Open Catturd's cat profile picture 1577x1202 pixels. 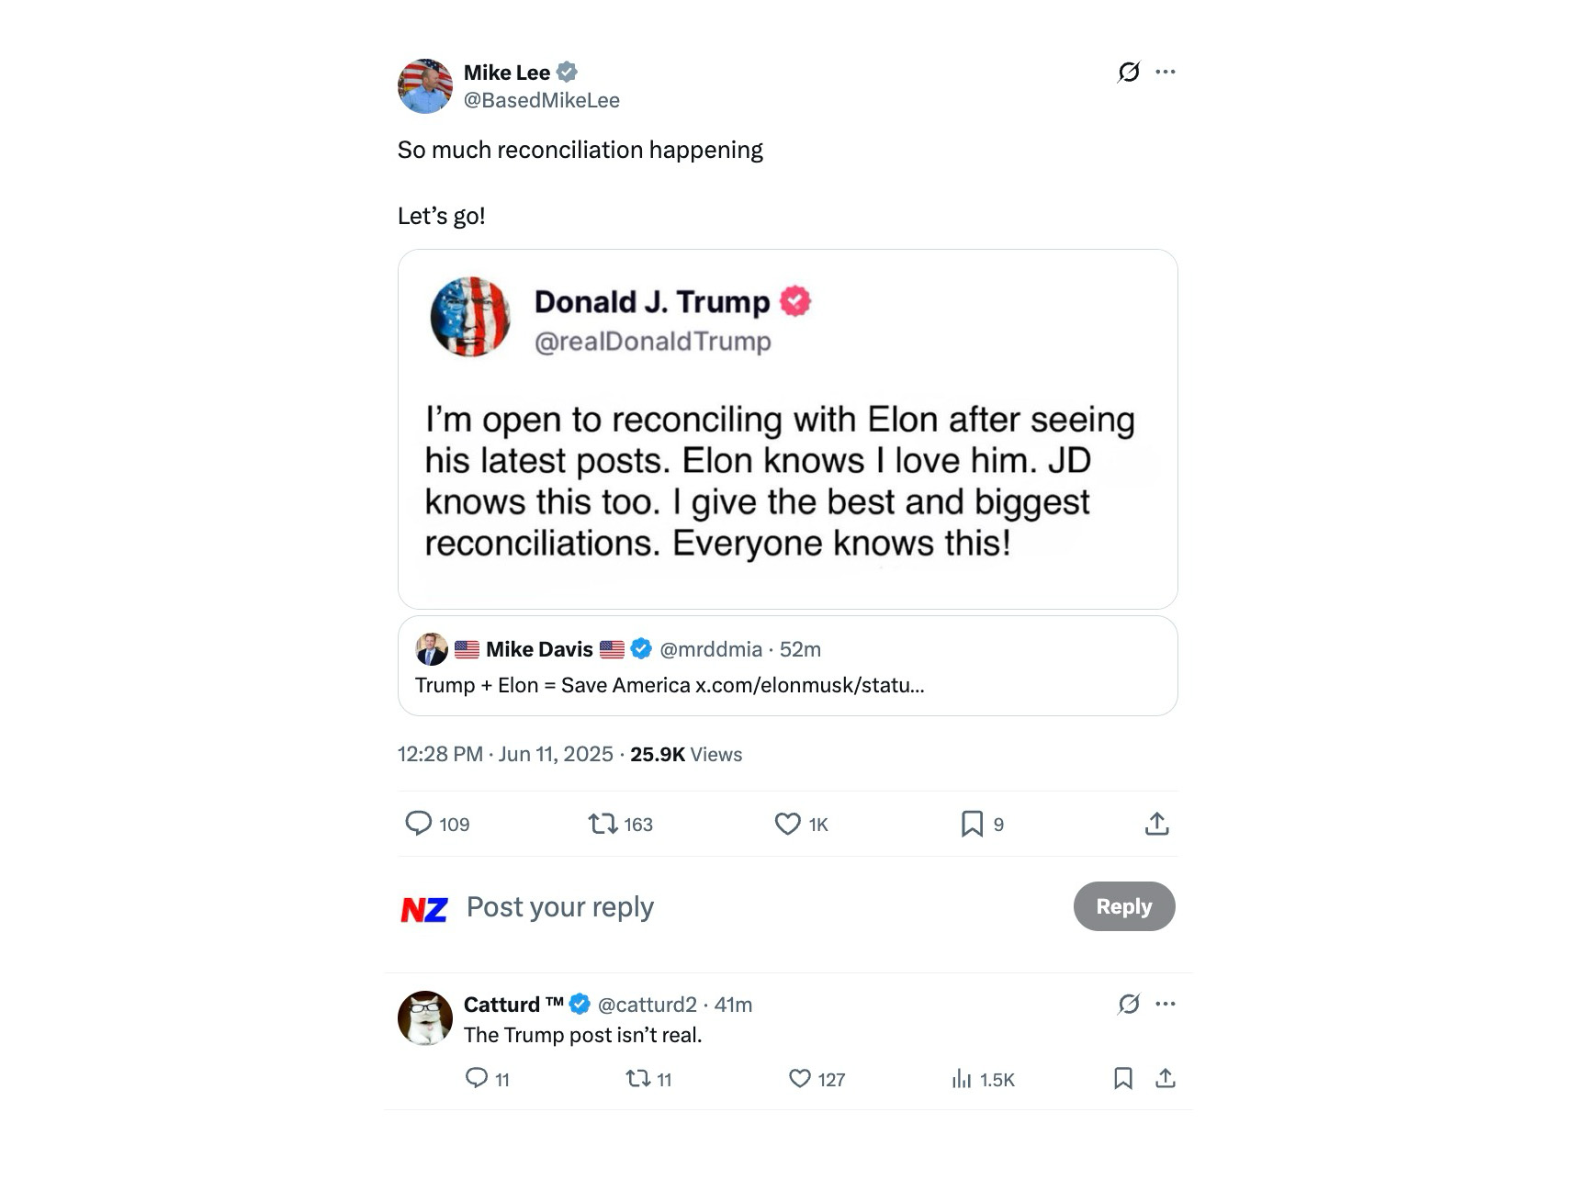425,1017
